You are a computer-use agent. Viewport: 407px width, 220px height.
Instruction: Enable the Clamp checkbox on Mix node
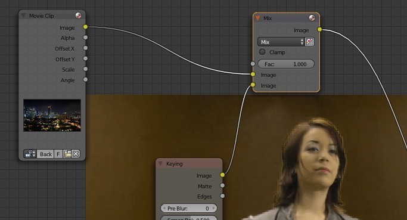(x=262, y=52)
